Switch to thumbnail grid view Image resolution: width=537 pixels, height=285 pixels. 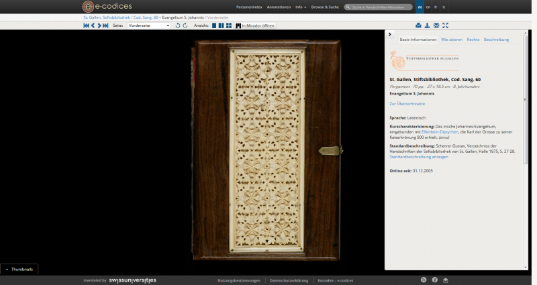[x=229, y=25]
